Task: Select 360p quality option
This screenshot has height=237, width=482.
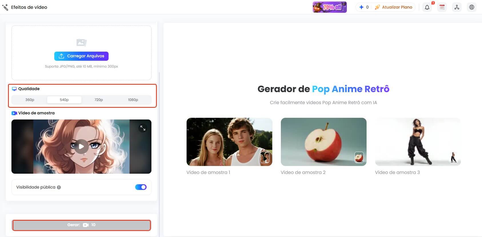Action: 30,100
